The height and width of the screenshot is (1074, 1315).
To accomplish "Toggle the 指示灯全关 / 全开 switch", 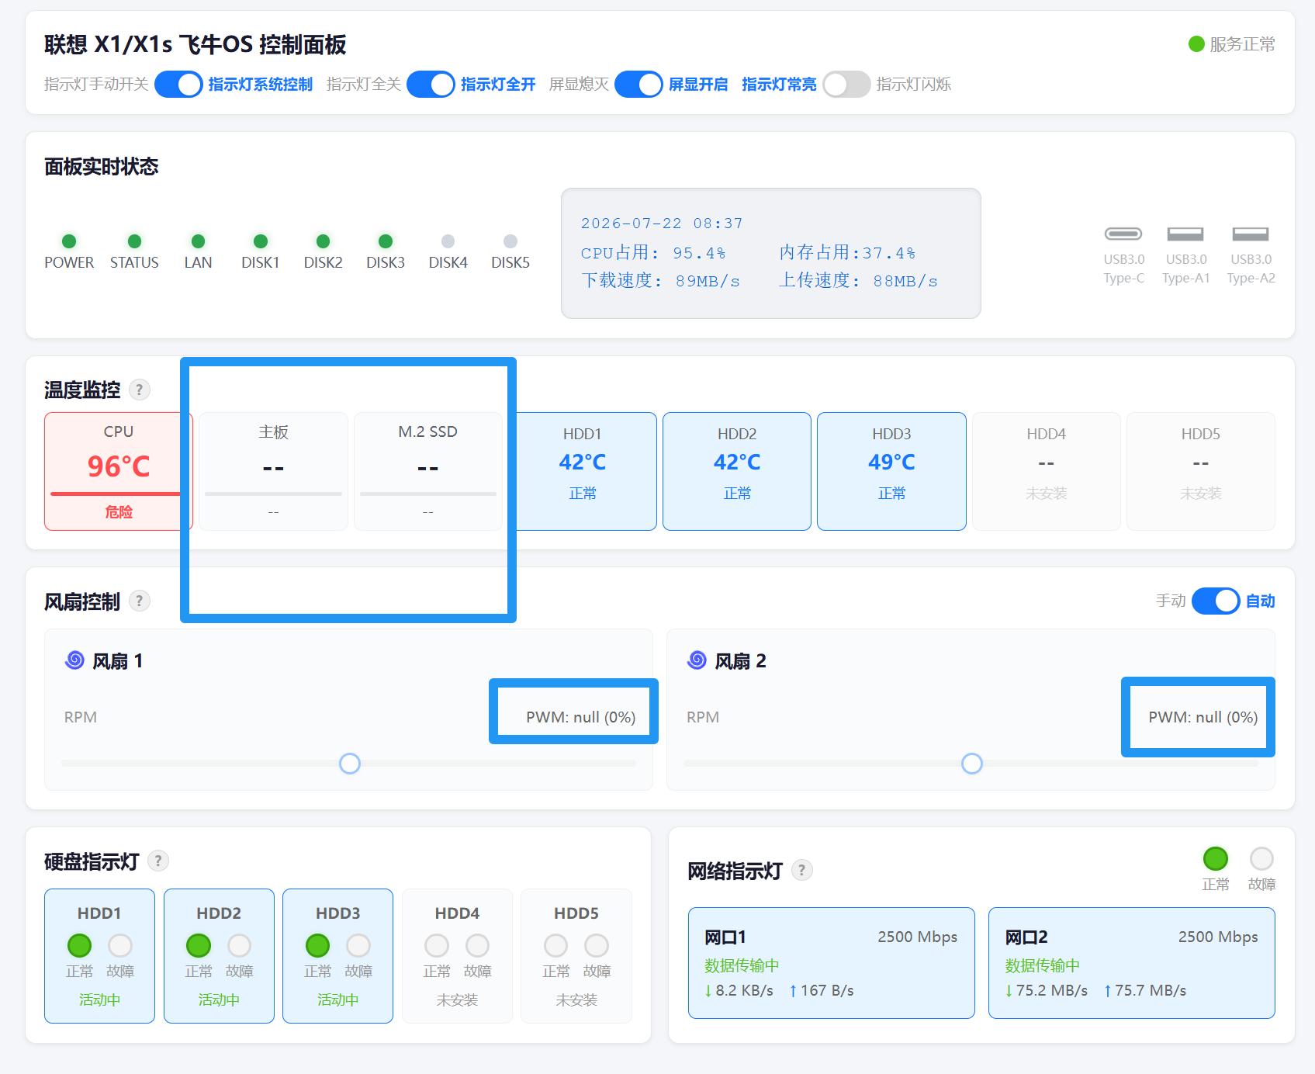I will 431,85.
